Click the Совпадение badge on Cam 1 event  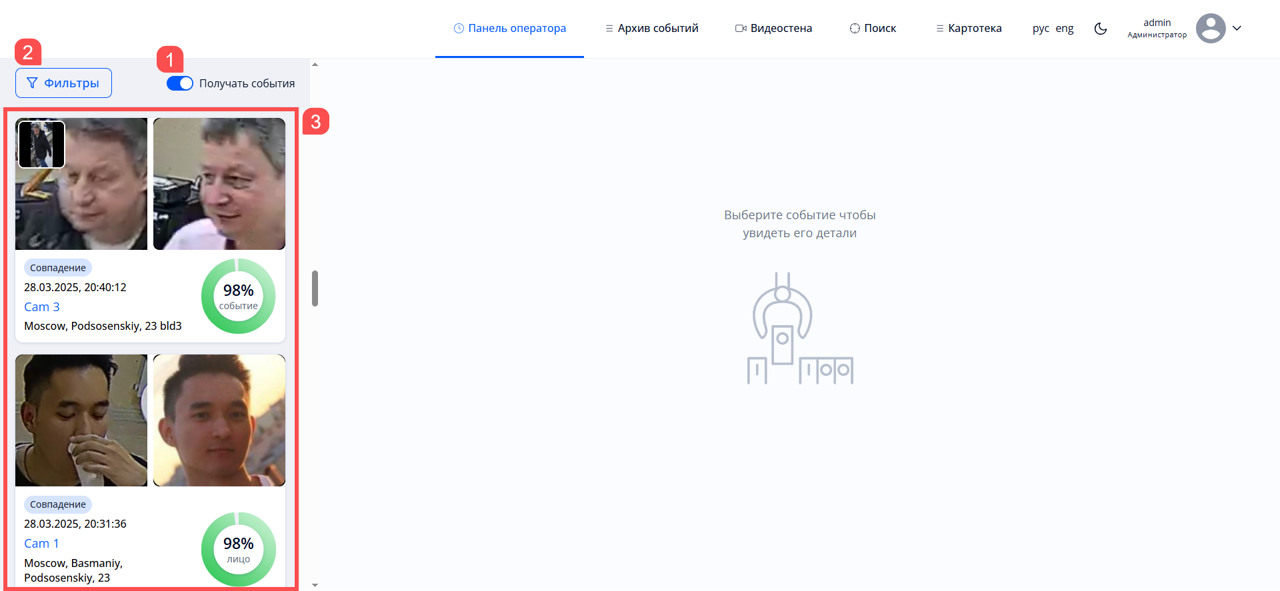pyautogui.click(x=58, y=504)
